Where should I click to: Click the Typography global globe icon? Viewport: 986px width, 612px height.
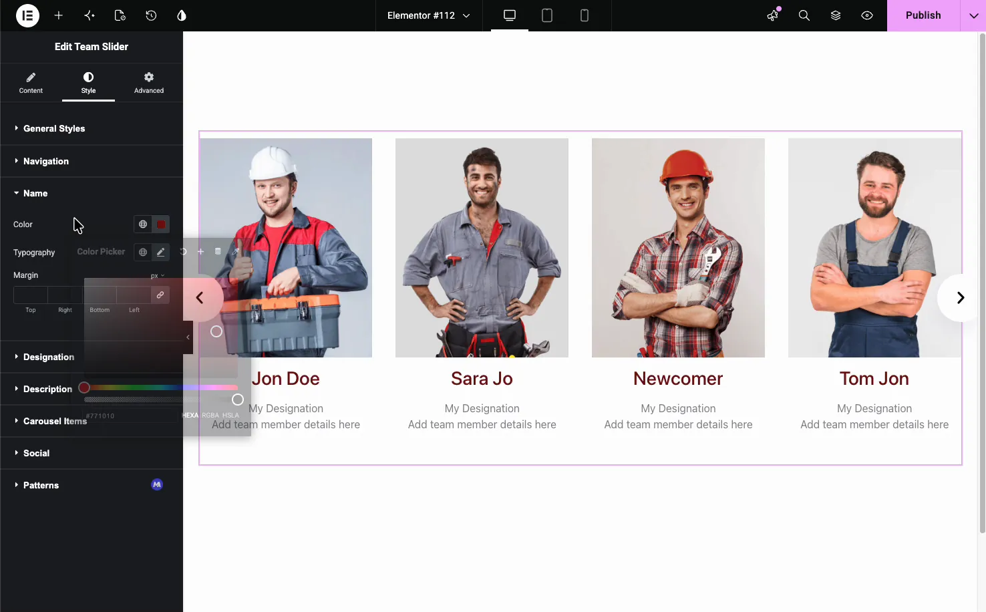pos(143,252)
